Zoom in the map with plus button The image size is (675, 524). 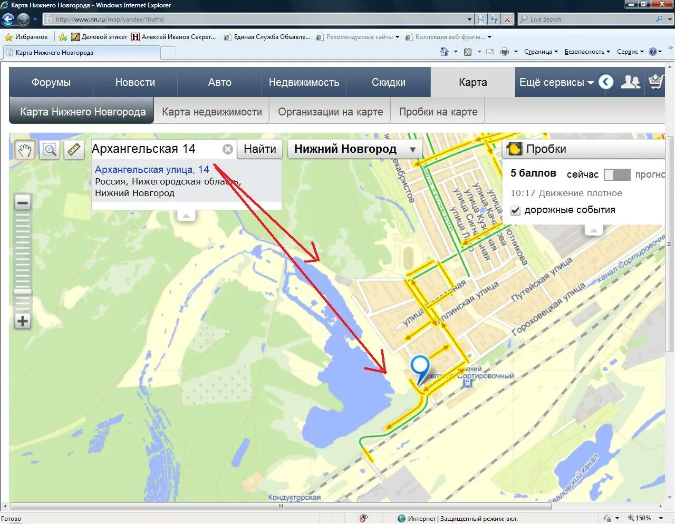point(23,321)
